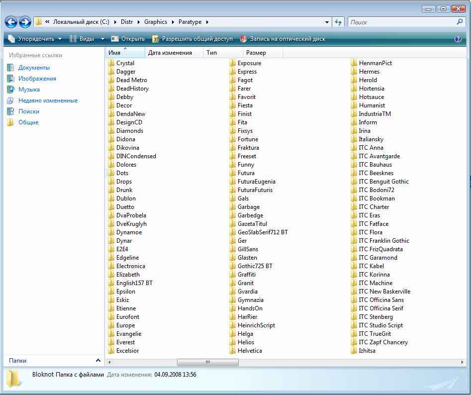471x395 pixels.
Task: Select the folder icon next to ITC Garamond
Action: (x=354, y=257)
